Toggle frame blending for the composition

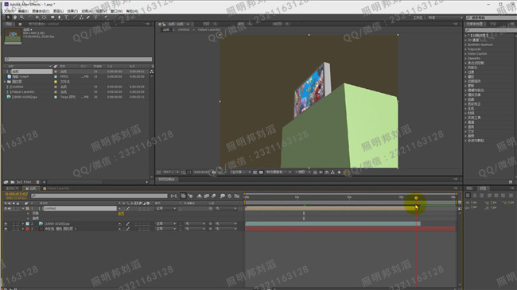pos(206,195)
